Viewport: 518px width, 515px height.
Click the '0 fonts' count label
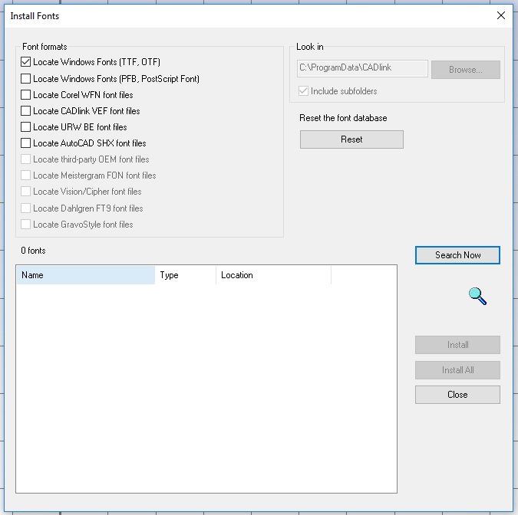click(33, 251)
